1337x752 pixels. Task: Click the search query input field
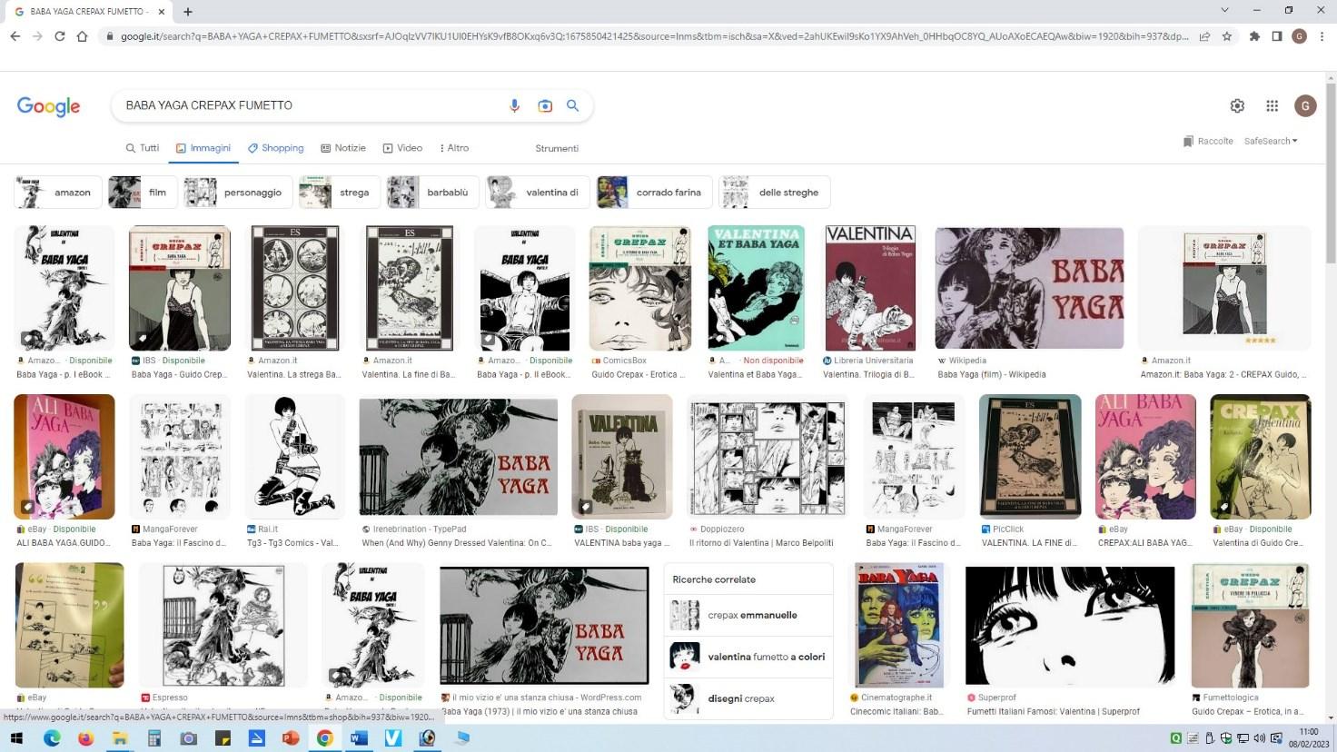[x=309, y=105]
